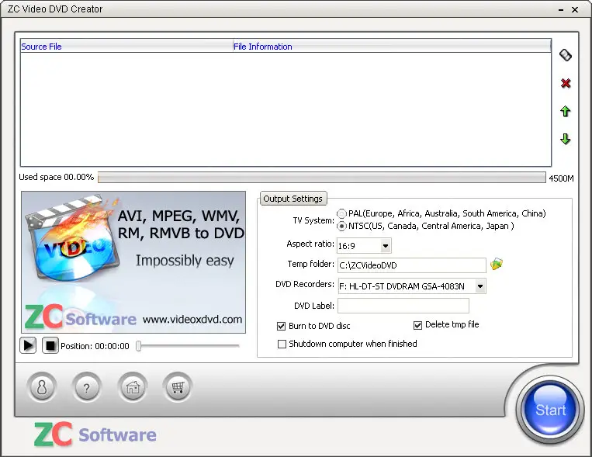Browse for temp folder icon
The height and width of the screenshot is (457, 592).
[497, 264]
